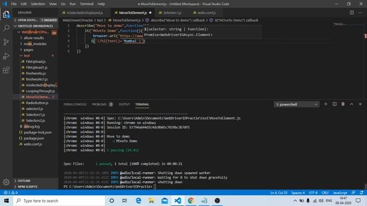Click the Windows taskbar search box

(59, 201)
